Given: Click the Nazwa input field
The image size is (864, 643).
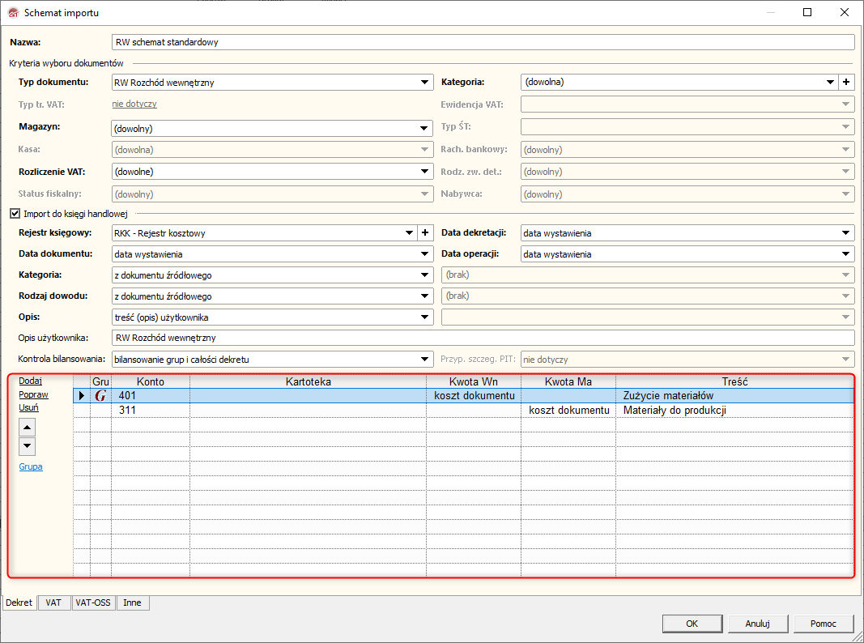Looking at the screenshot, I should (483, 42).
